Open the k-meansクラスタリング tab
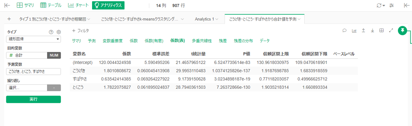 click(x=140, y=19)
